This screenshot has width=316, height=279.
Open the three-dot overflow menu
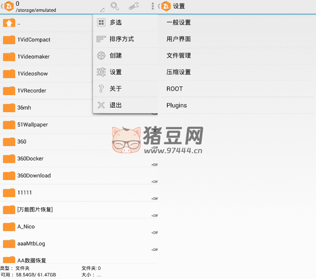pyautogui.click(x=153, y=6)
